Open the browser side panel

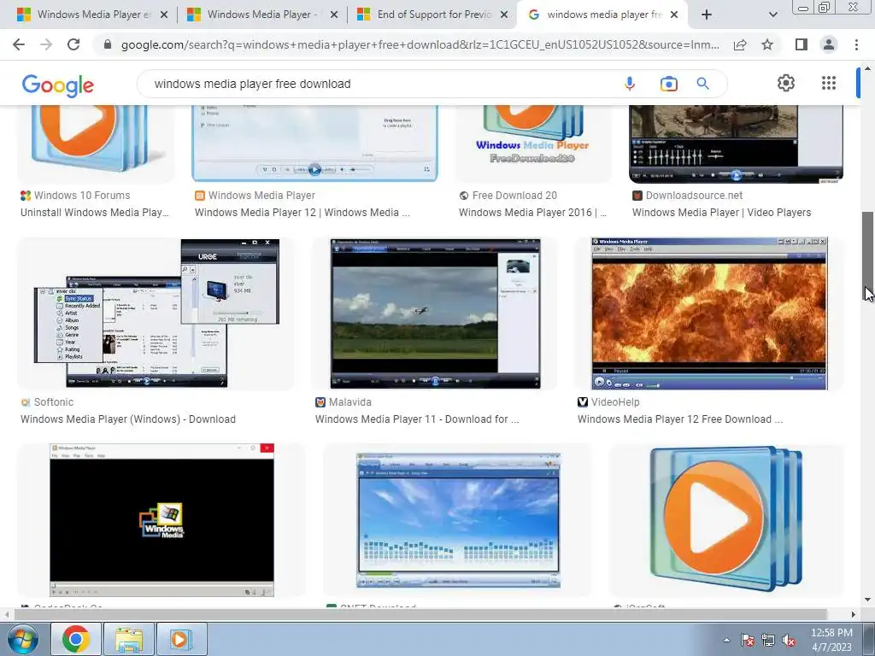click(x=802, y=44)
